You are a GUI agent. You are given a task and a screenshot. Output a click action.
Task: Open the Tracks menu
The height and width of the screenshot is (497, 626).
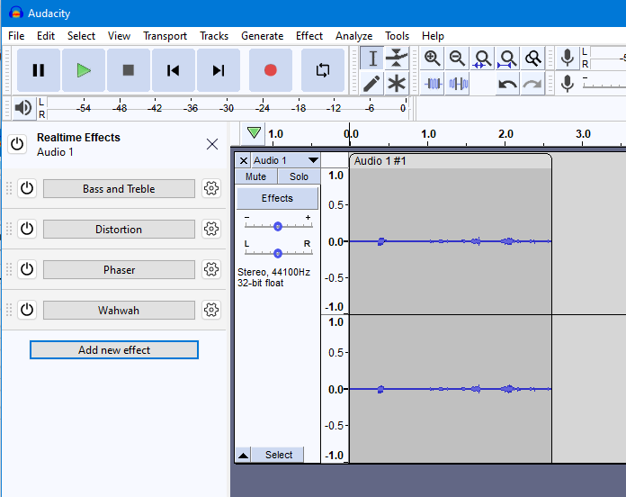click(214, 36)
